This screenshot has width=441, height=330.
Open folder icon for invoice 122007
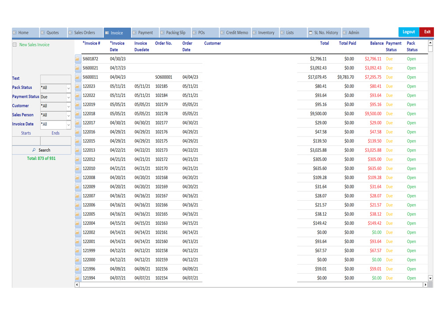77,196
